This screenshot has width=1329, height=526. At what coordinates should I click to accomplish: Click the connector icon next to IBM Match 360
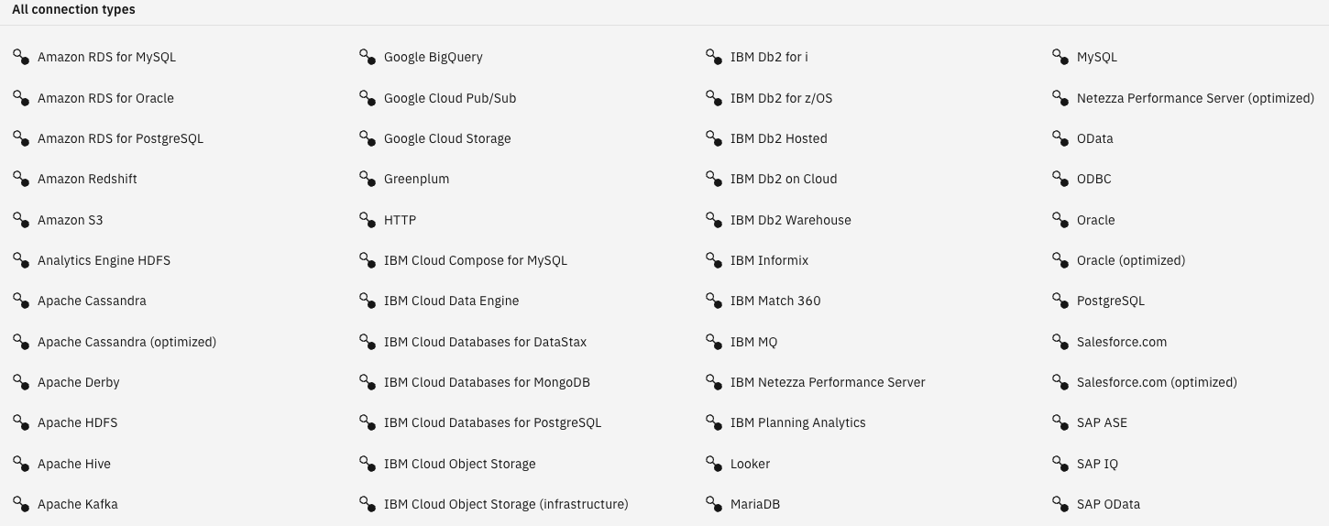[x=714, y=301]
